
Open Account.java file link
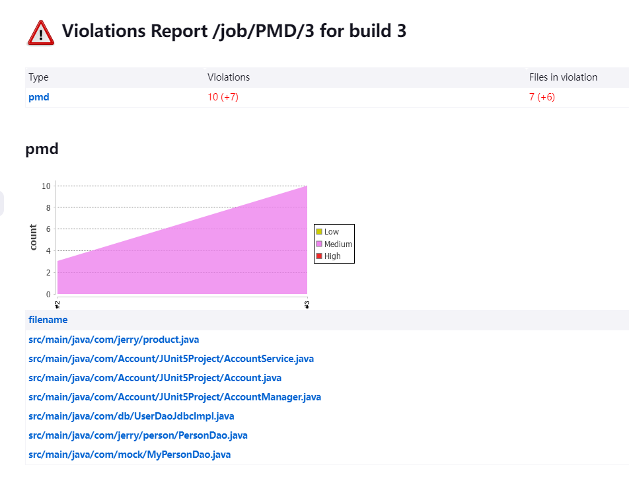click(155, 378)
